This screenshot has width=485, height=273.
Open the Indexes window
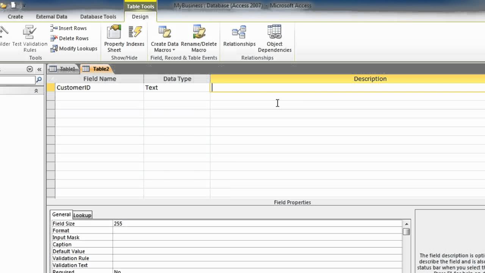[135, 36]
